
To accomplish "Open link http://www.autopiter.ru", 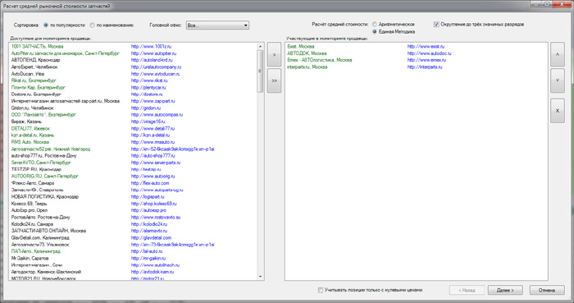I will pyautogui.click(x=154, y=53).
